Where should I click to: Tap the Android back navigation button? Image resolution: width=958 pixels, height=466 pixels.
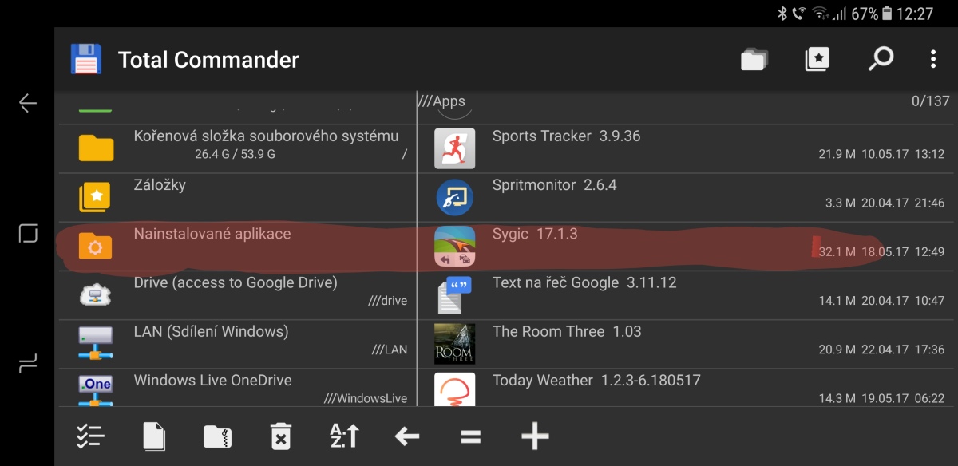28,103
